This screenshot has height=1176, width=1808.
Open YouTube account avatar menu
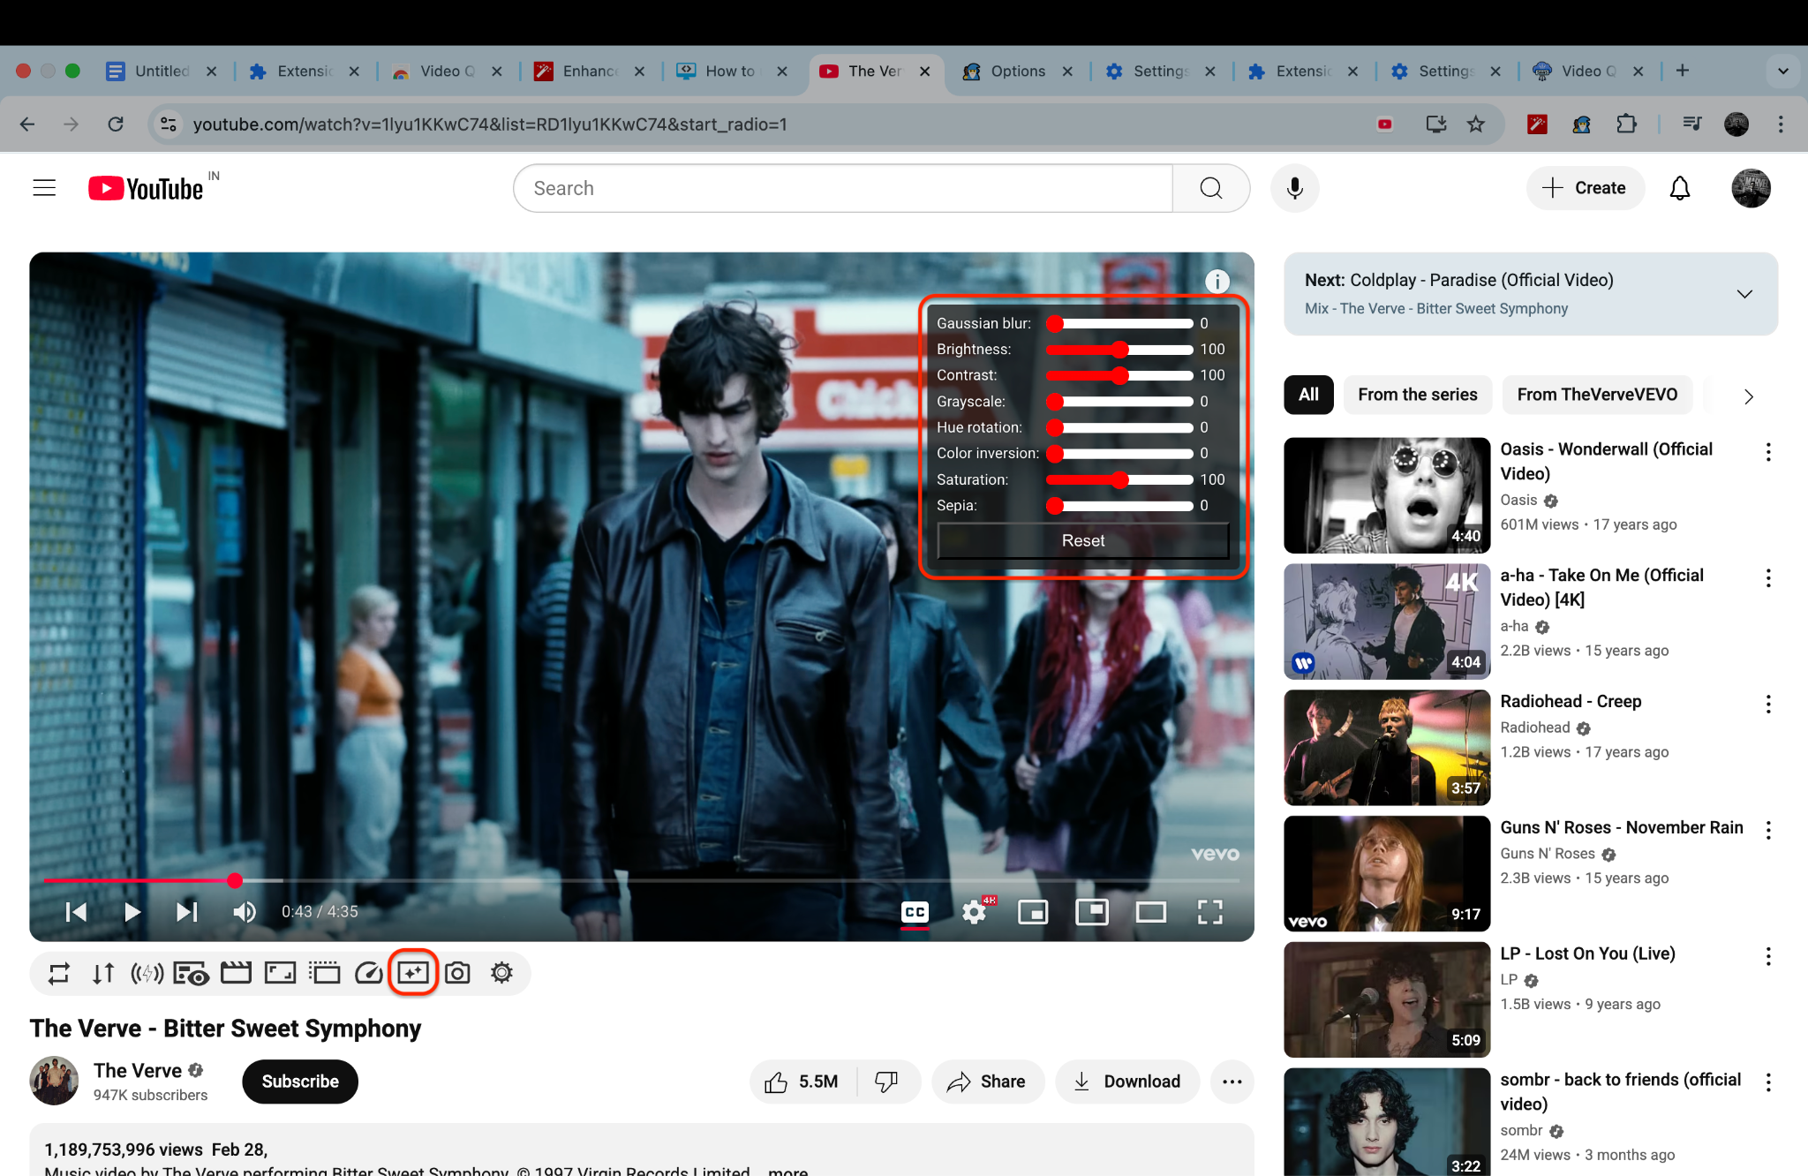tap(1751, 188)
